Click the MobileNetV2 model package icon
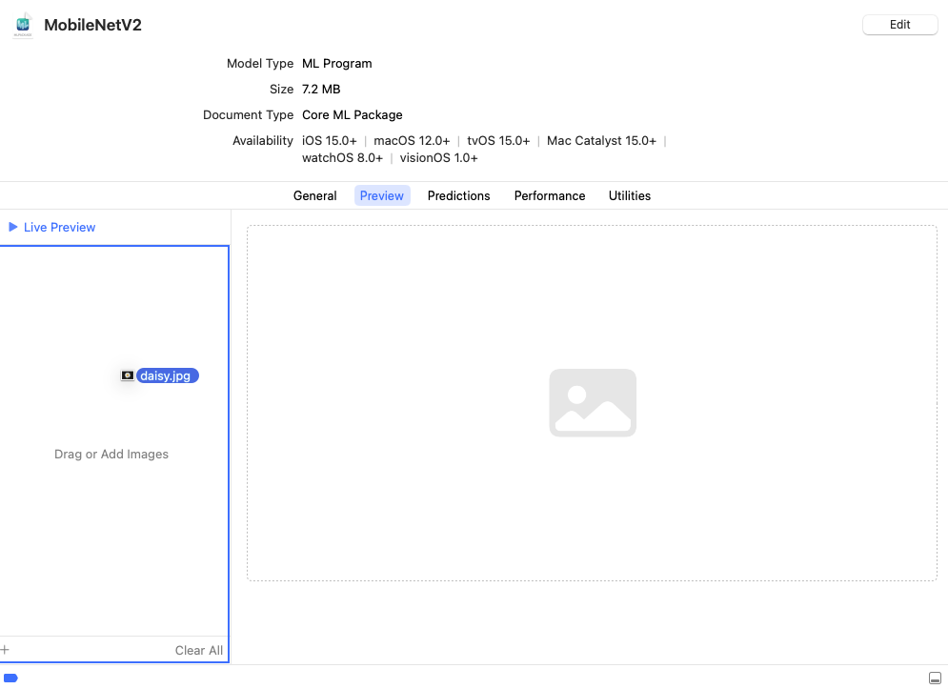This screenshot has height=689, width=948. [23, 25]
